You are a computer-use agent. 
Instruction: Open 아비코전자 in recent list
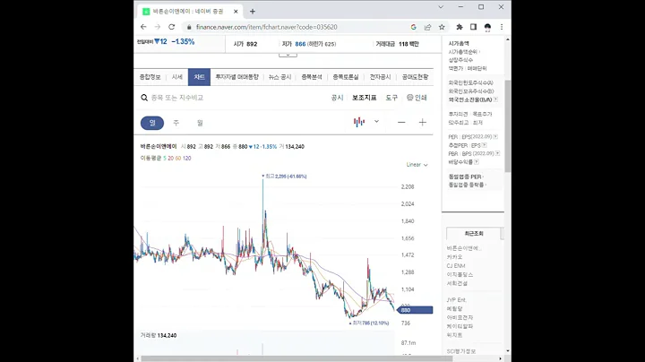point(460,317)
